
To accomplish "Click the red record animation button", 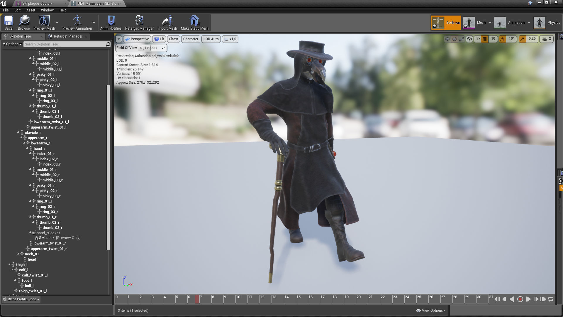I will point(520,299).
